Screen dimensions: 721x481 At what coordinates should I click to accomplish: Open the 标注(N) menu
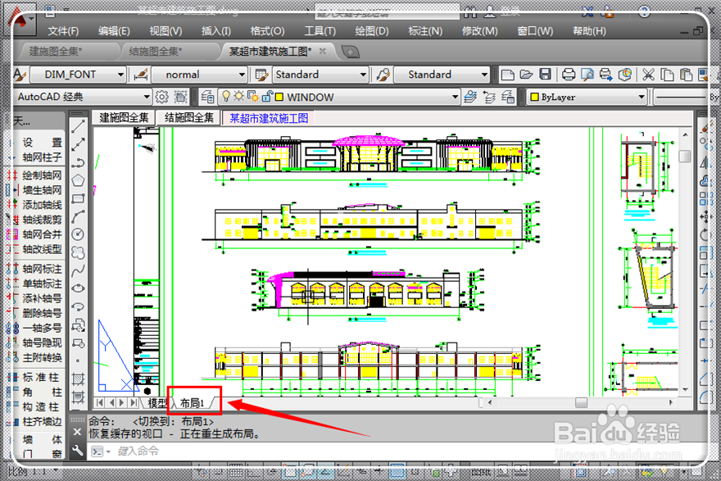[x=425, y=31]
